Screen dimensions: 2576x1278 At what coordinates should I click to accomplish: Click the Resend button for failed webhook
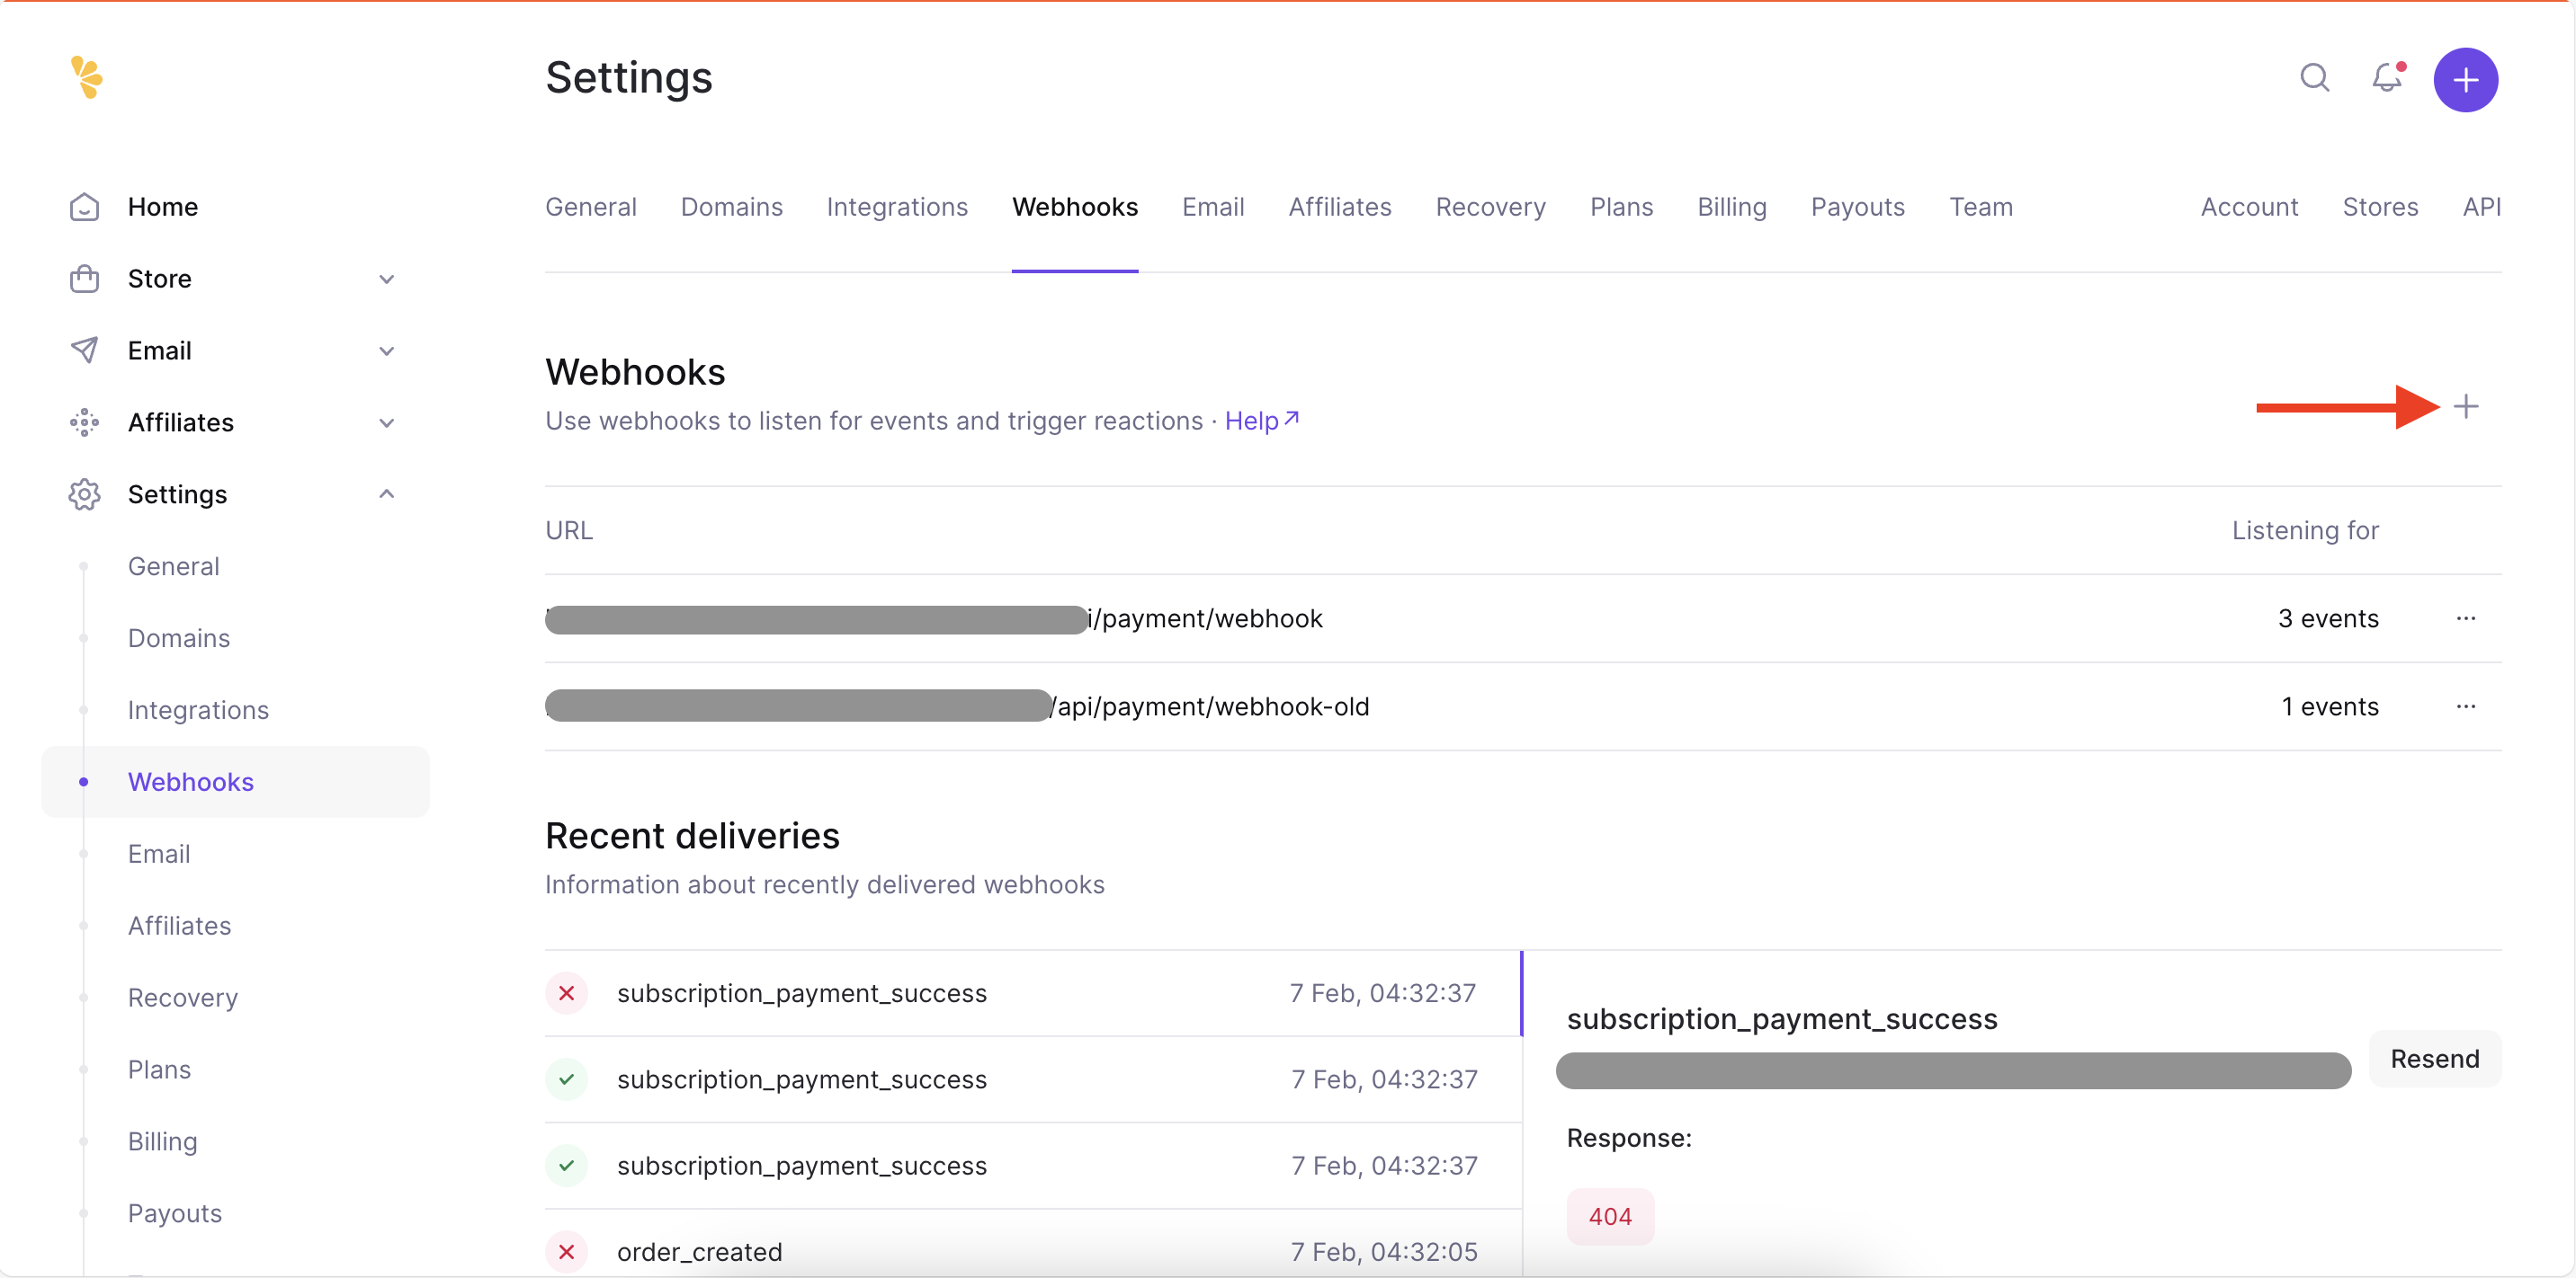[x=2437, y=1058]
